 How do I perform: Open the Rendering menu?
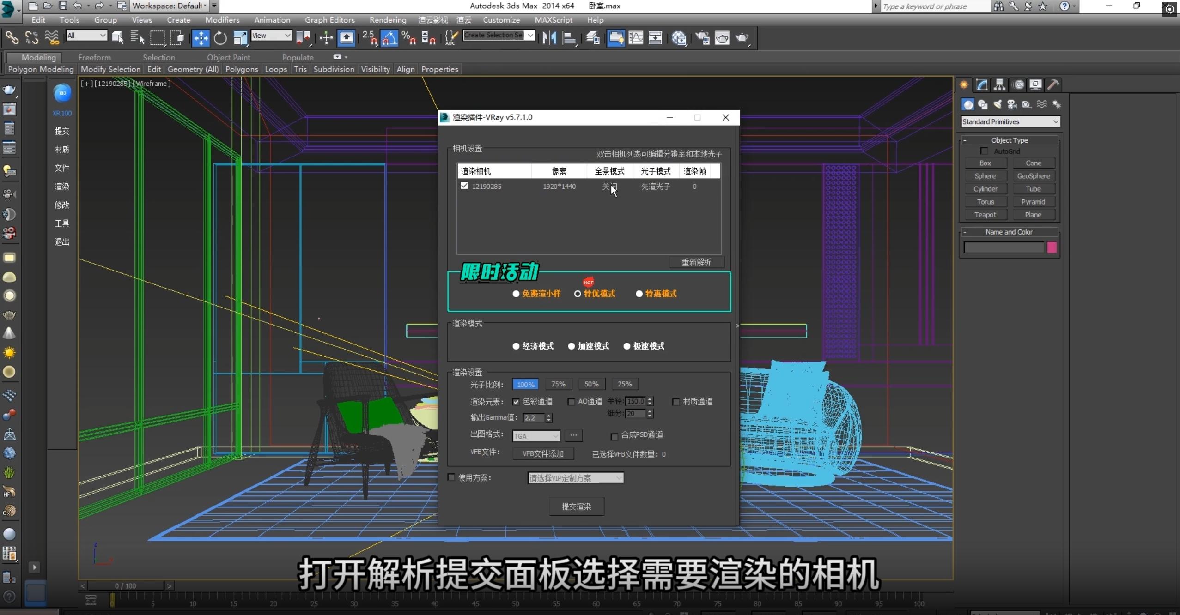[x=387, y=20]
